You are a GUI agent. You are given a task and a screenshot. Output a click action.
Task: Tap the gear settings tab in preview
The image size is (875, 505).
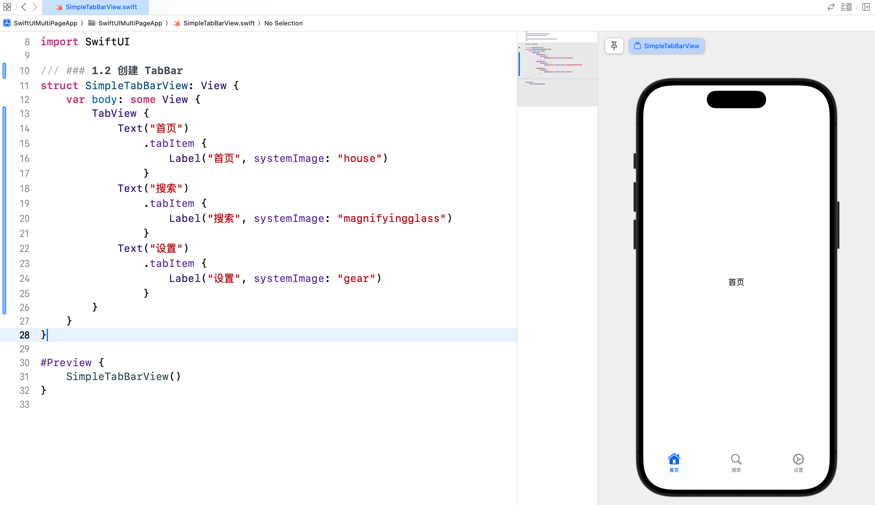(798, 463)
